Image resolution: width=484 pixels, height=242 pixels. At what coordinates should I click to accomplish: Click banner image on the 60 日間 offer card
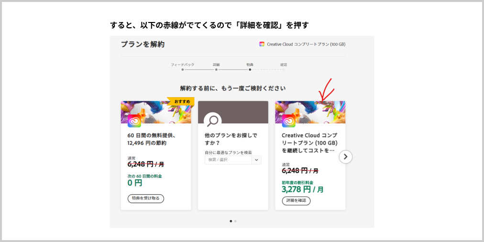[x=156, y=112]
